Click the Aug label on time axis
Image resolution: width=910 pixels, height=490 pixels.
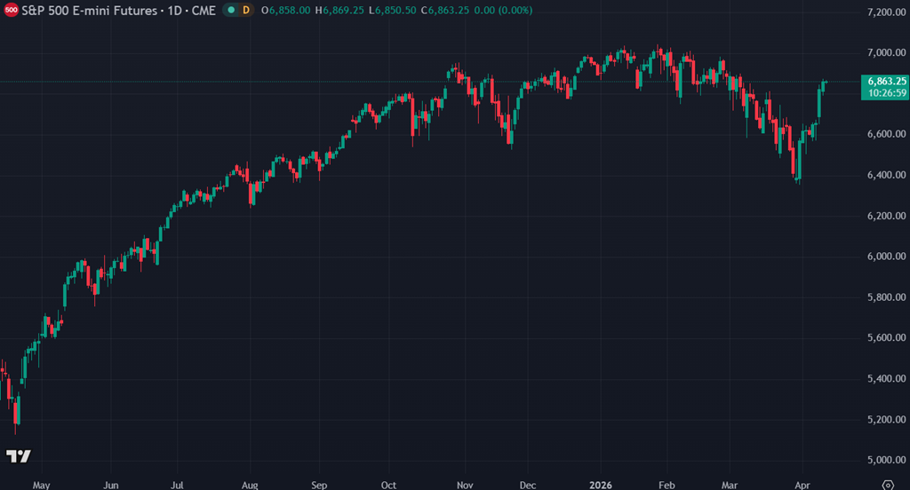click(x=251, y=486)
